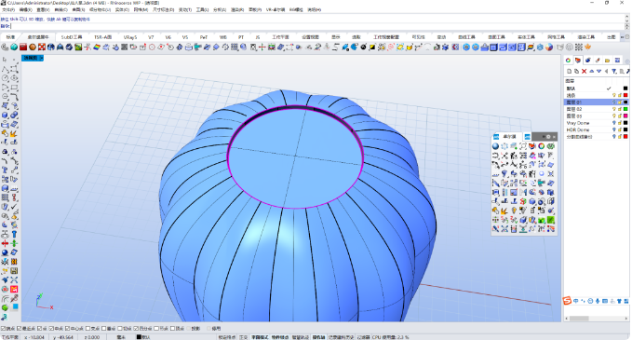The height and width of the screenshot is (340, 632).
Task: Open the 分析 (Analyze) menu
Action: (220, 9)
